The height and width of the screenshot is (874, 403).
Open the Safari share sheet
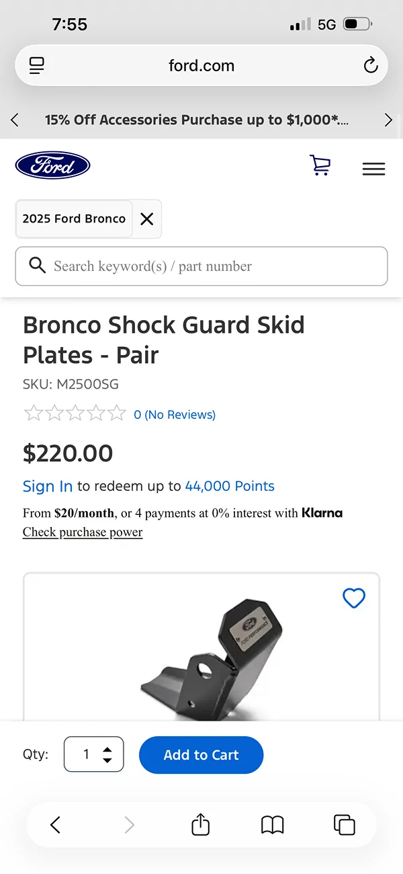[199, 824]
